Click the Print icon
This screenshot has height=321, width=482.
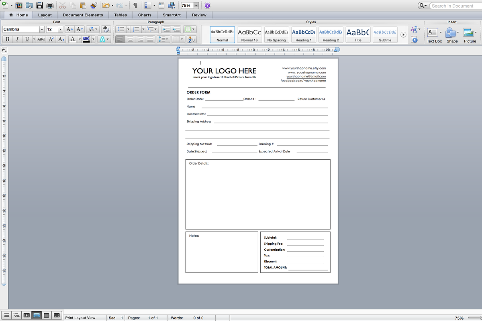point(50,5)
